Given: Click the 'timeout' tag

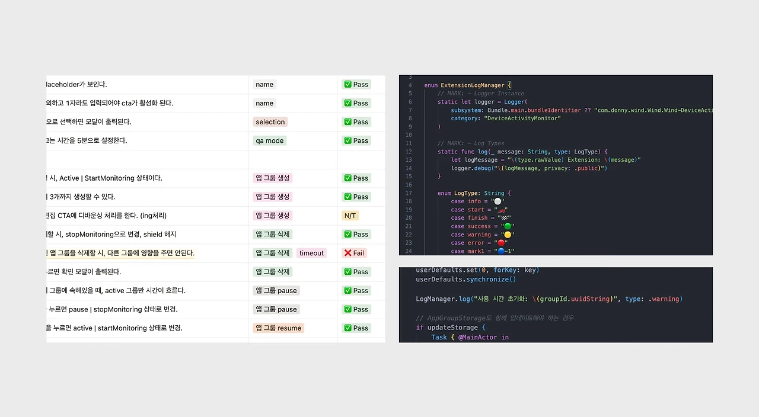Looking at the screenshot, I should point(311,253).
